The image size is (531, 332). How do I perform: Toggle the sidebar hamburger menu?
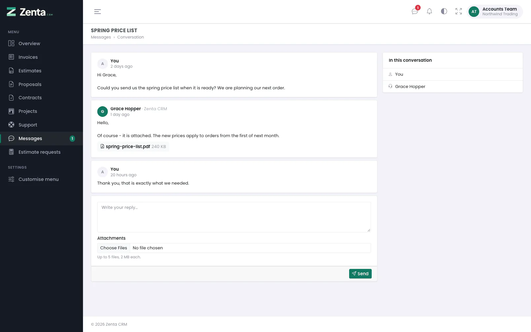tap(98, 12)
